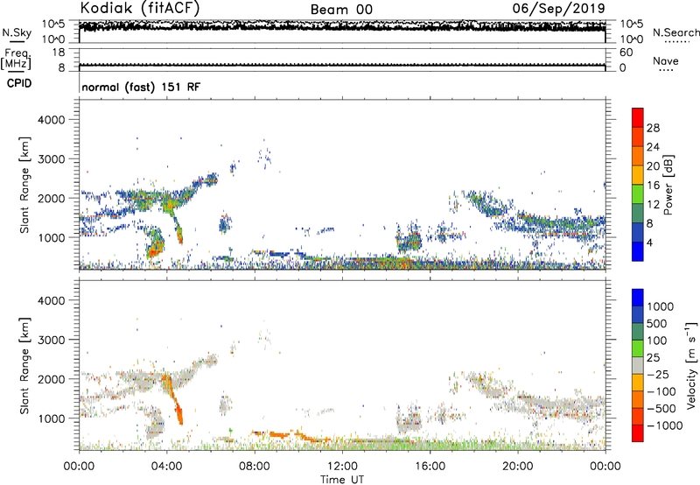Click the "28" power colorbar tick
Image resolution: width=700 pixels, height=485 pixels.
pos(653,128)
